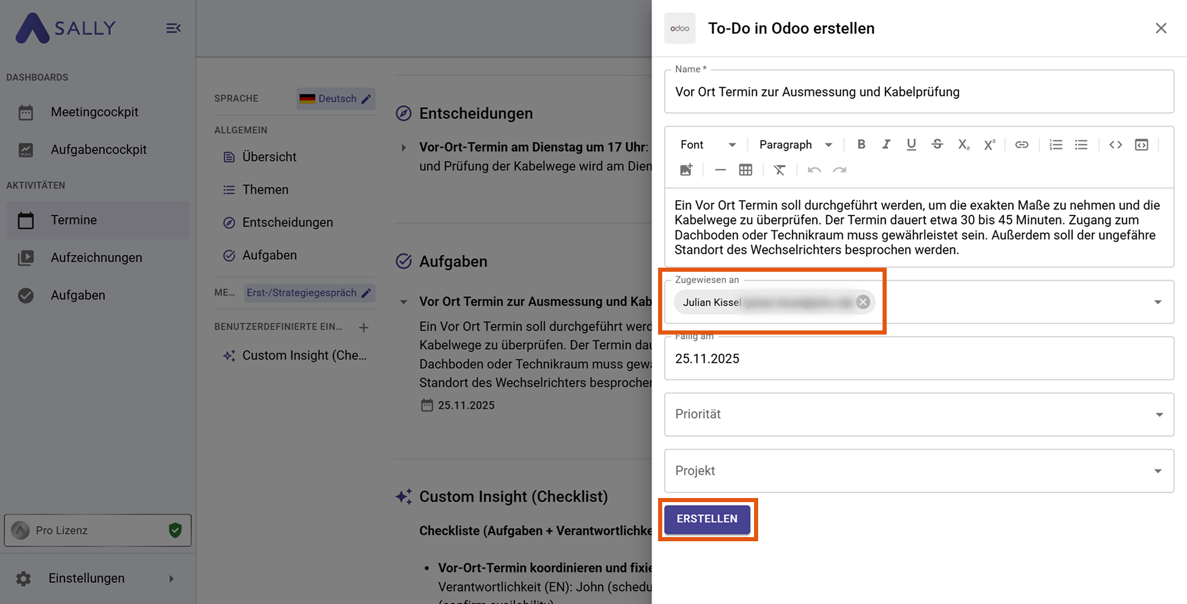Remove Julian Kissel from assignees
The image size is (1187, 604).
click(x=863, y=302)
